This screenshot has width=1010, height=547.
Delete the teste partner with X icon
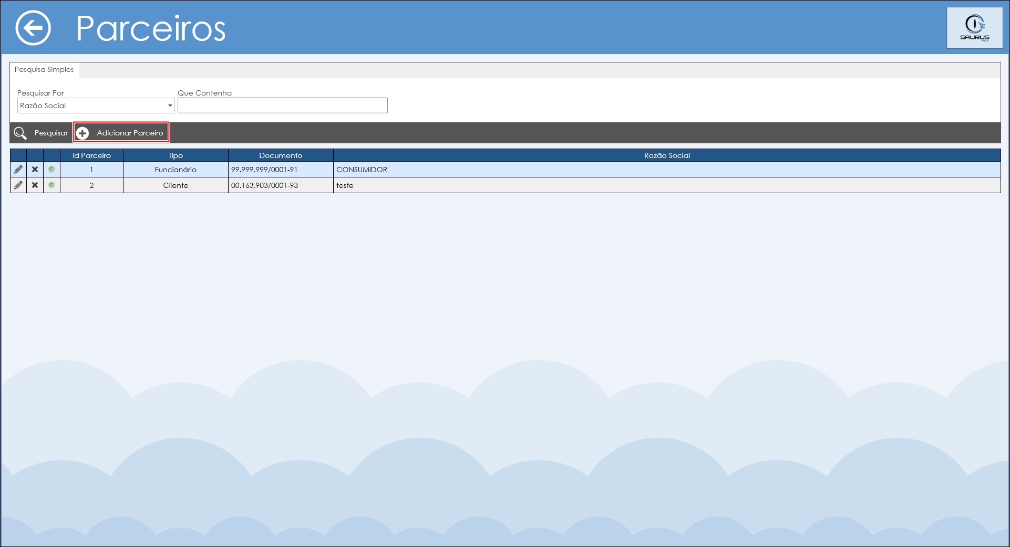pyautogui.click(x=35, y=185)
